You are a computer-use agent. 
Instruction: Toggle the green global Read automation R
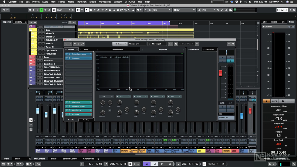(x=41, y=10)
